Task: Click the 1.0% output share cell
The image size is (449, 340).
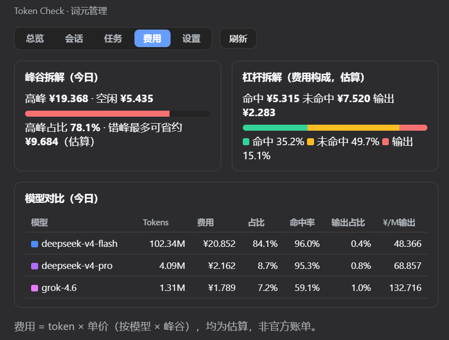Action: 361,288
